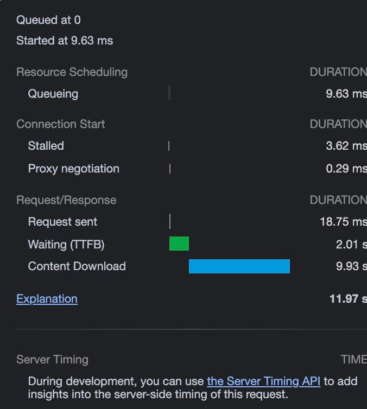The image size is (367, 409).
Task: Select the Queueing row label
Action: [53, 94]
